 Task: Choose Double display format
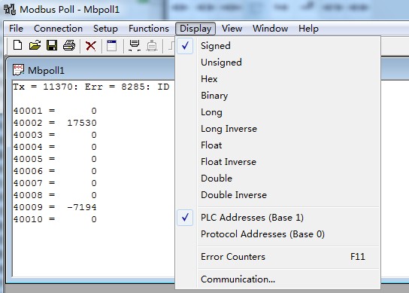tap(278, 179)
